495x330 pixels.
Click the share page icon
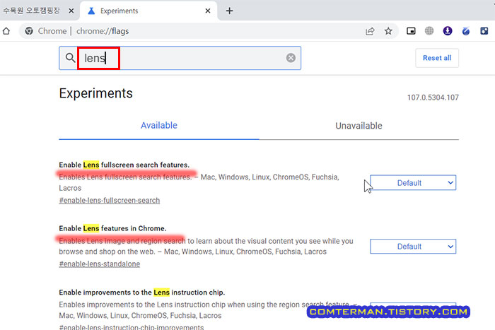370,31
